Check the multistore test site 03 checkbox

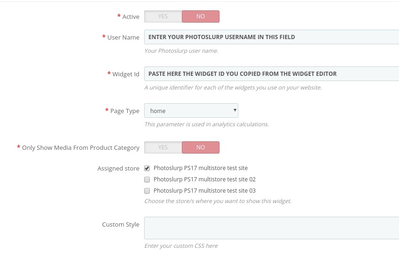tap(147, 191)
